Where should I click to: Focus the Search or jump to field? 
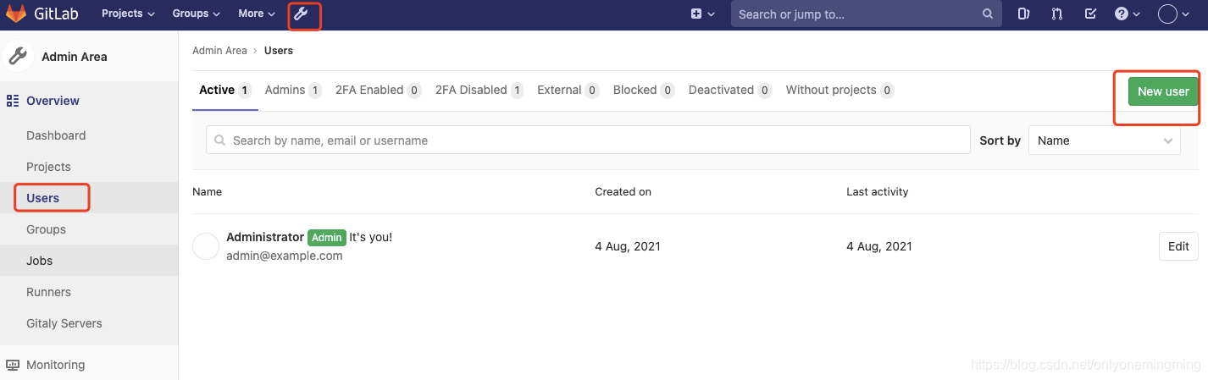[865, 14]
